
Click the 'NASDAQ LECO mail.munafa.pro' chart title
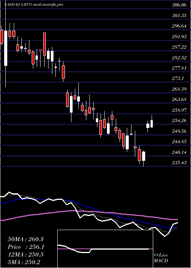point(34,5)
